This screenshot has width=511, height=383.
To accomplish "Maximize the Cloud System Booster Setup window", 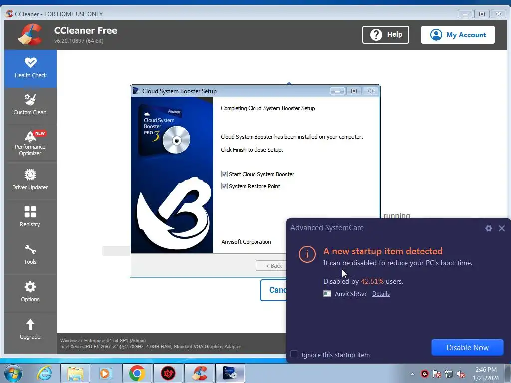I will point(354,91).
